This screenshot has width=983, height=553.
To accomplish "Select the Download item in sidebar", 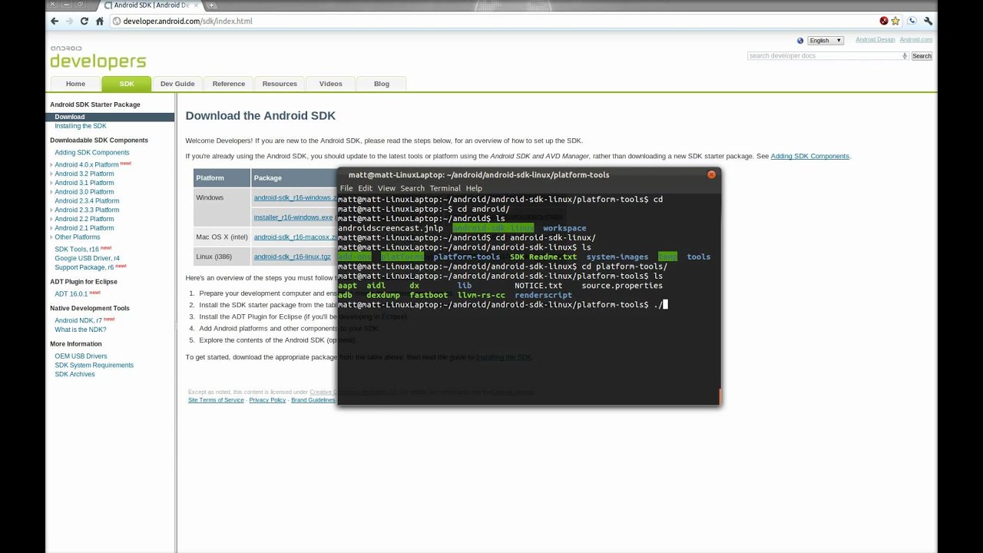I will (x=111, y=117).
